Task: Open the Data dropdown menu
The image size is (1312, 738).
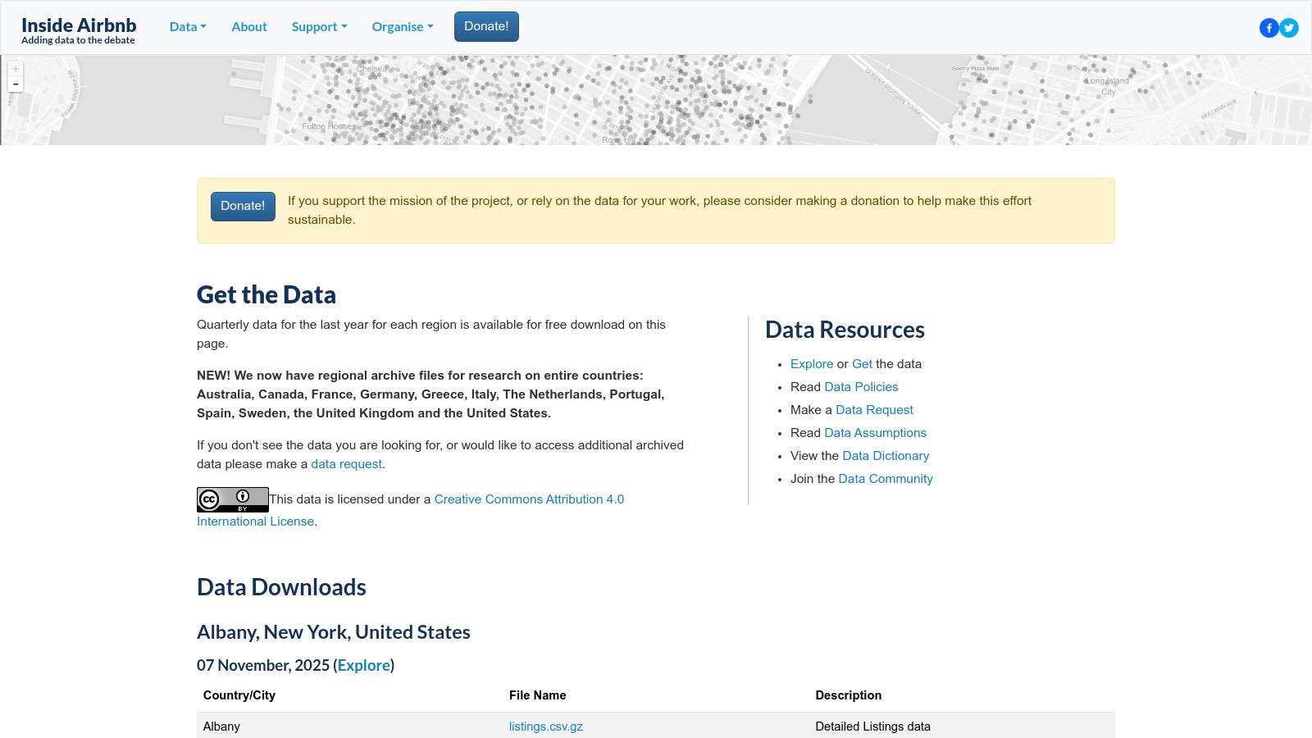Action: pyautogui.click(x=187, y=26)
